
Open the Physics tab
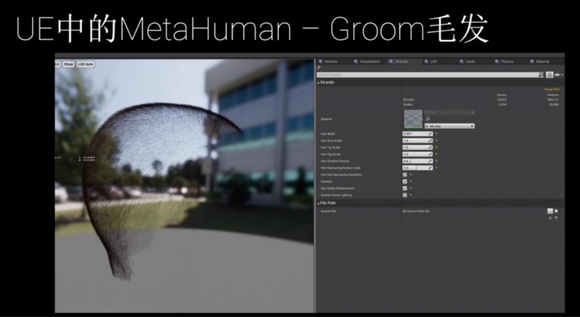point(504,62)
